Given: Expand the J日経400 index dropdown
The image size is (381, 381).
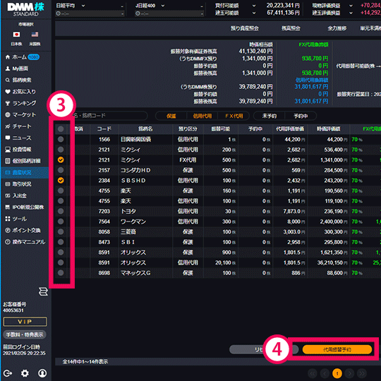Looking at the screenshot, I should 163,6.
